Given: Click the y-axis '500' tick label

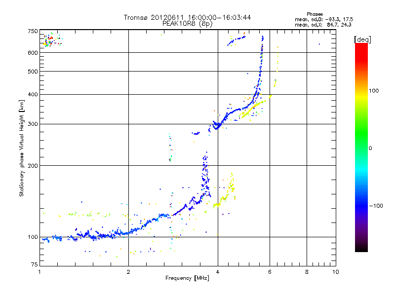Looking at the screenshot, I should click(x=33, y=72).
